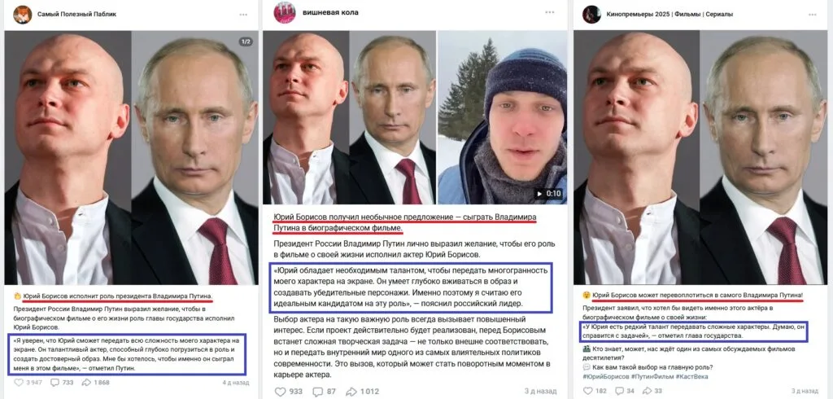Click the #ПутинФильм hashtag
This screenshot has width=833, height=399.
[x=652, y=377]
